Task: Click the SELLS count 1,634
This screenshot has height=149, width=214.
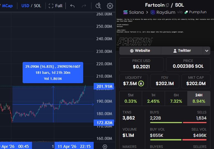Action: tap(201, 118)
